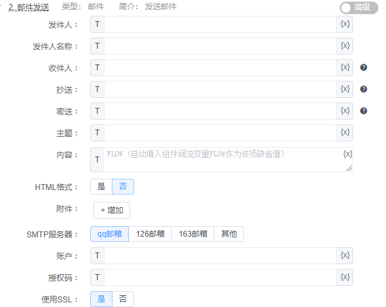386x307 pixels.
Task: Click the T type icon for 抄送
Action: tap(97, 89)
